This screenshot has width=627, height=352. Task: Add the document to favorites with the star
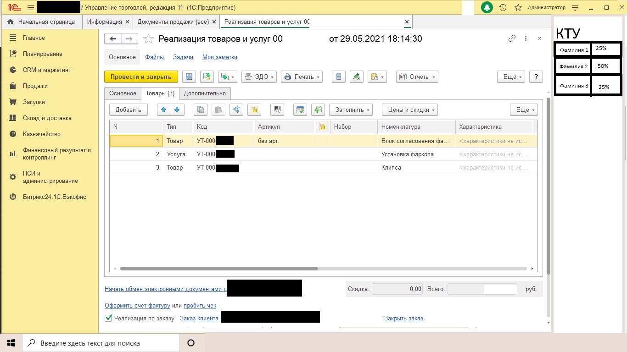(x=148, y=39)
